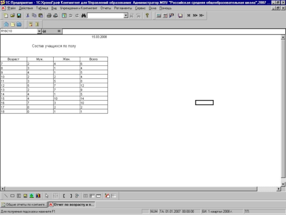Click the blue buildings icon in second toolbar
286x215 pixels.
pos(19,24)
